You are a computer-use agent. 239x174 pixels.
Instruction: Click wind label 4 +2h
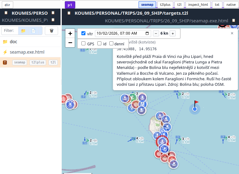140,138
